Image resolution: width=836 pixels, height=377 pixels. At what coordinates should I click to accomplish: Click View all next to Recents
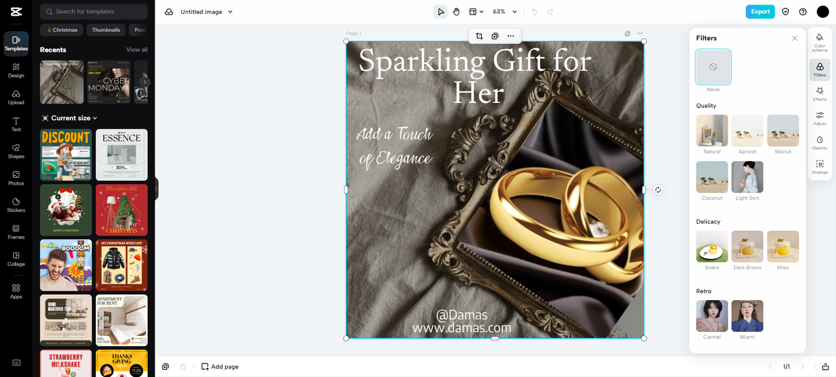pyautogui.click(x=137, y=50)
